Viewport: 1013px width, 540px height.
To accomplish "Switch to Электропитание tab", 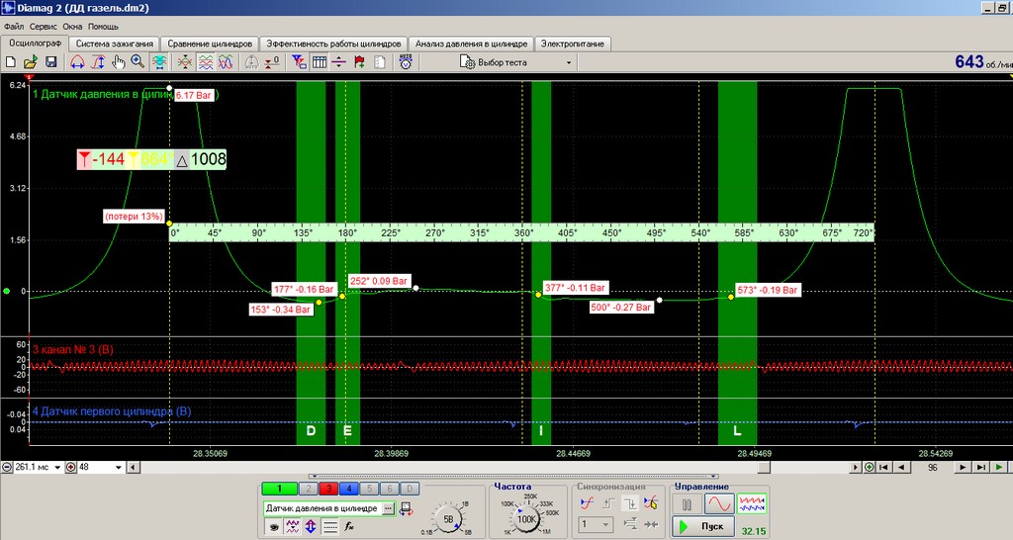I will [573, 44].
